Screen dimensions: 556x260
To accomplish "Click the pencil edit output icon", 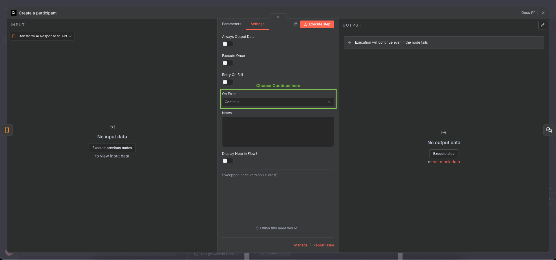I will pos(543,25).
